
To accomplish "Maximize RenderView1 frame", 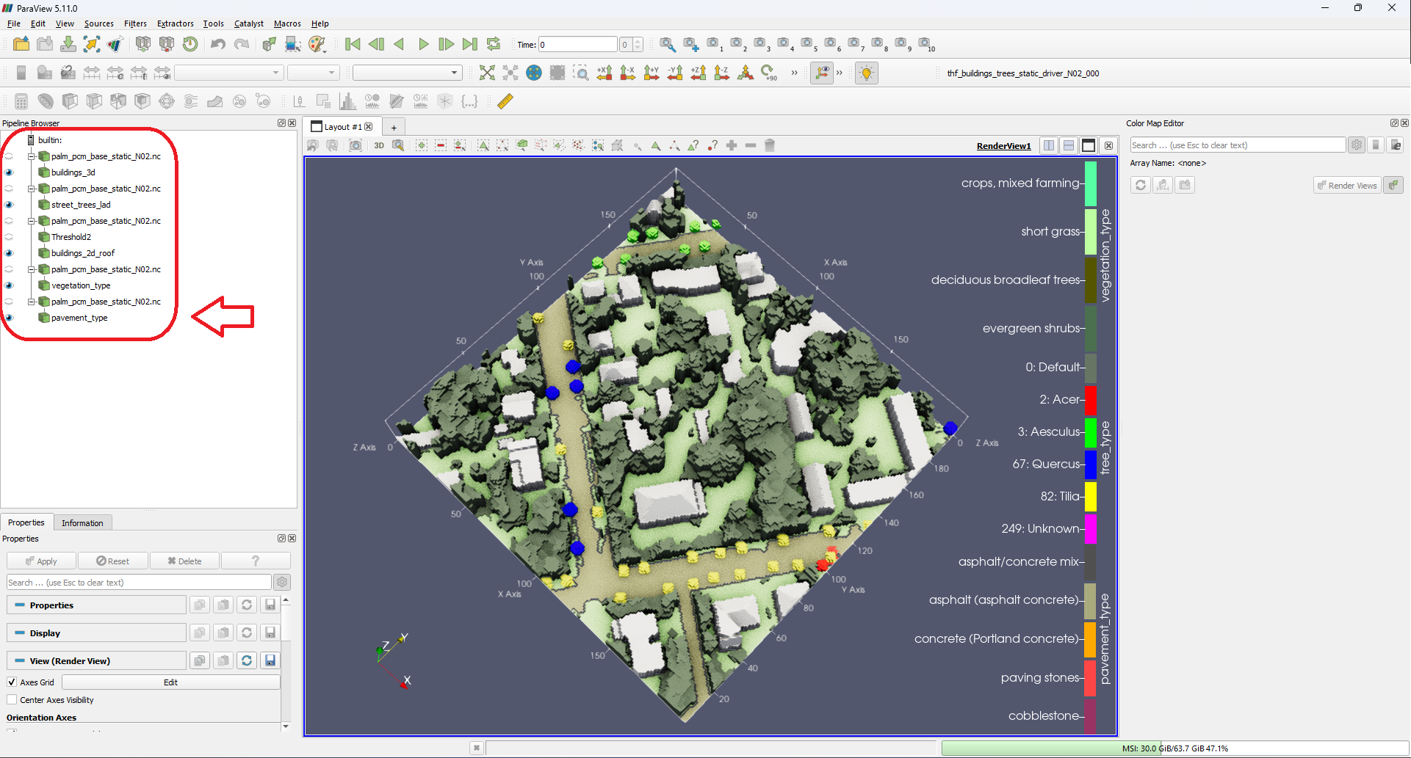I will [x=1089, y=145].
